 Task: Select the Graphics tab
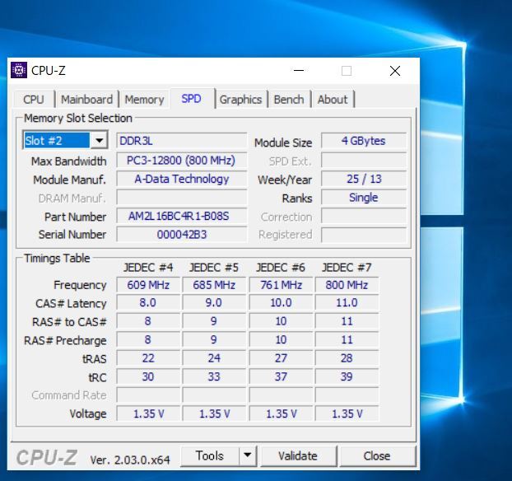pyautogui.click(x=240, y=100)
